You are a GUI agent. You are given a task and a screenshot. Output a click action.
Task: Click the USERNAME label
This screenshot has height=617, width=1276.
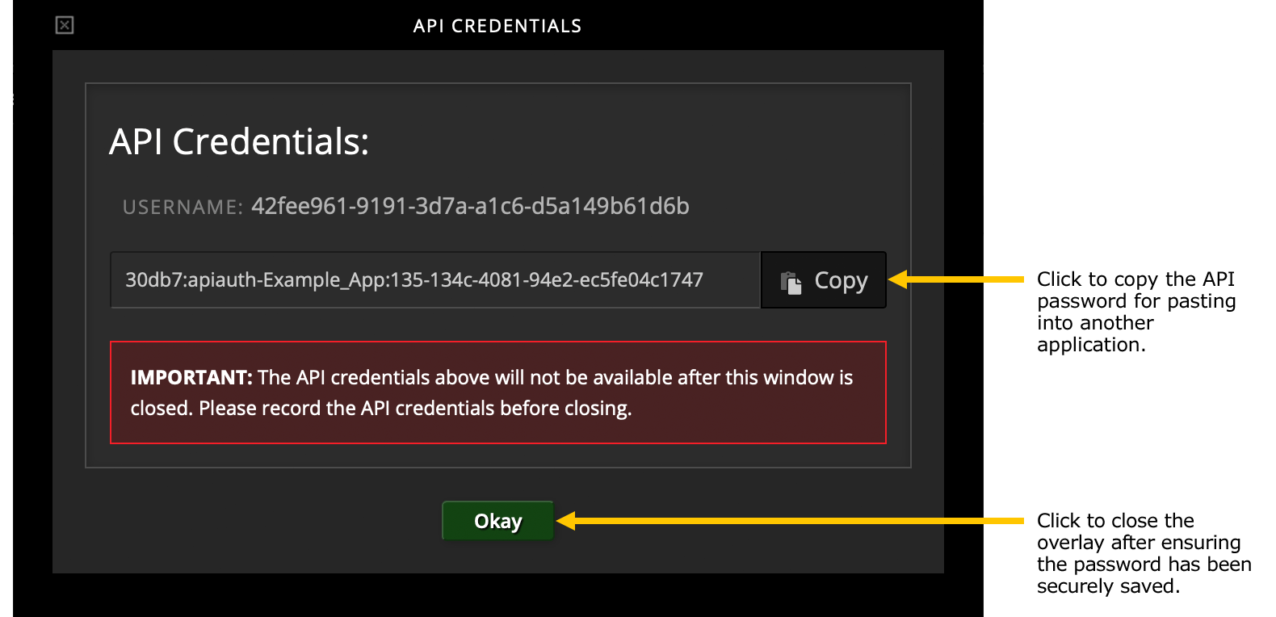(x=183, y=208)
